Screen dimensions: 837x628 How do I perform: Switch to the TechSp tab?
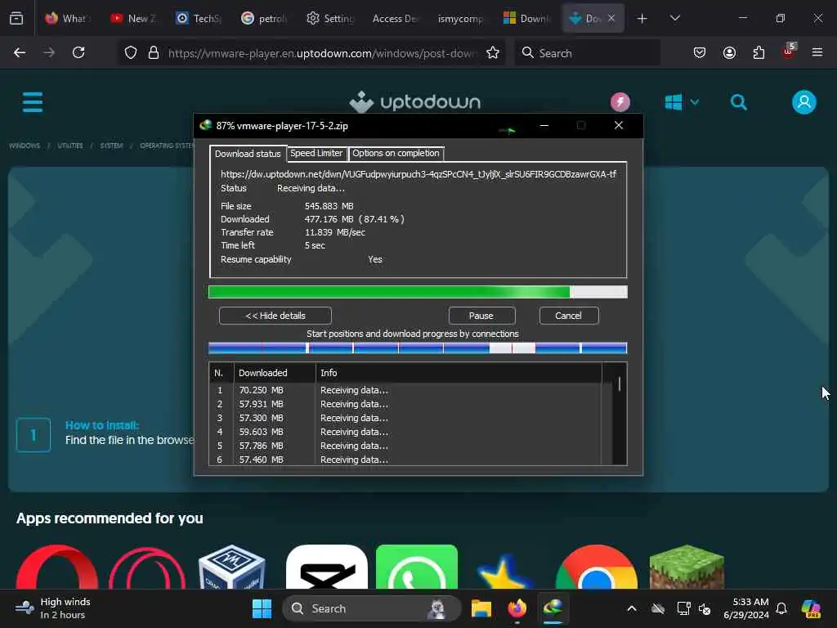coord(199,19)
